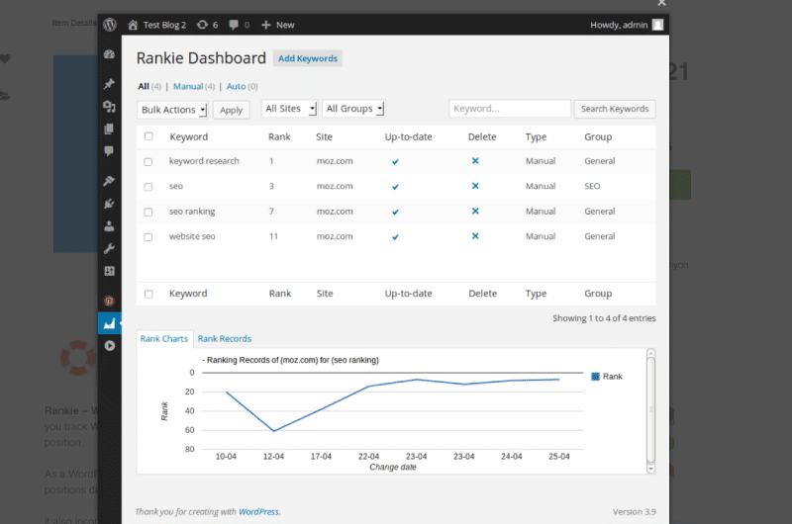Filter keywords by Manual
Viewport: 792px width, 524px height.
(188, 86)
